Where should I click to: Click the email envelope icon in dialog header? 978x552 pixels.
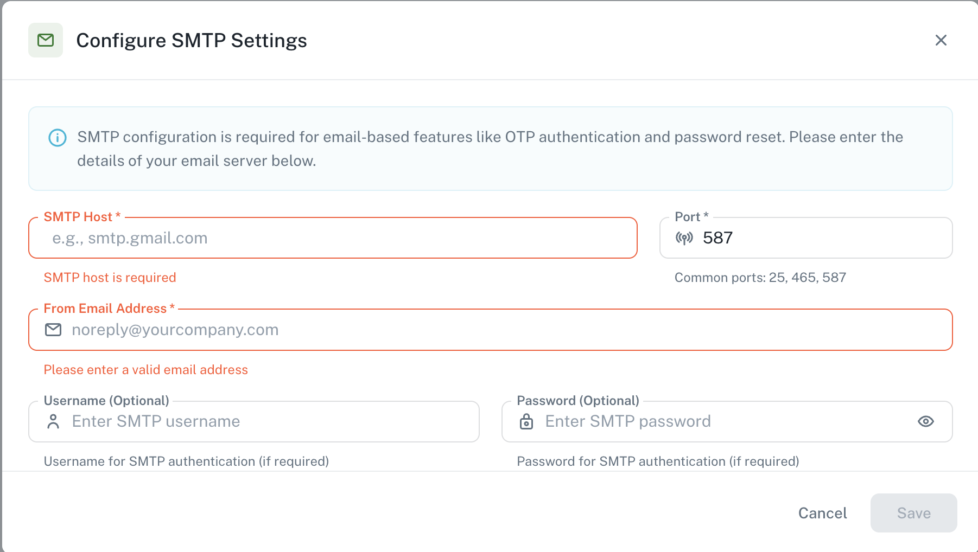click(x=46, y=40)
